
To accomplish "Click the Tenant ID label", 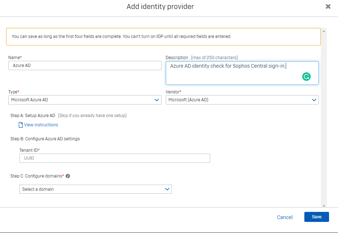I will tap(29, 150).
